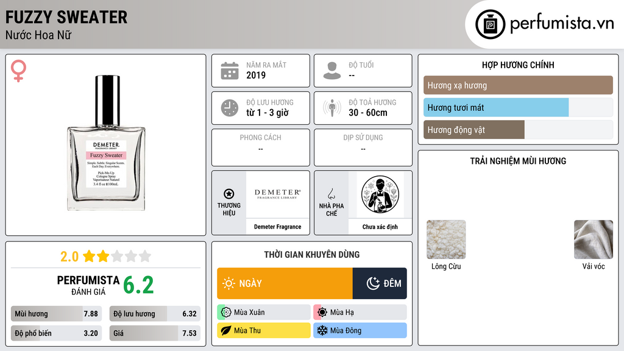Click the perfumista.vn site name
Viewport: 624px width, 351px height.
[x=562, y=23]
